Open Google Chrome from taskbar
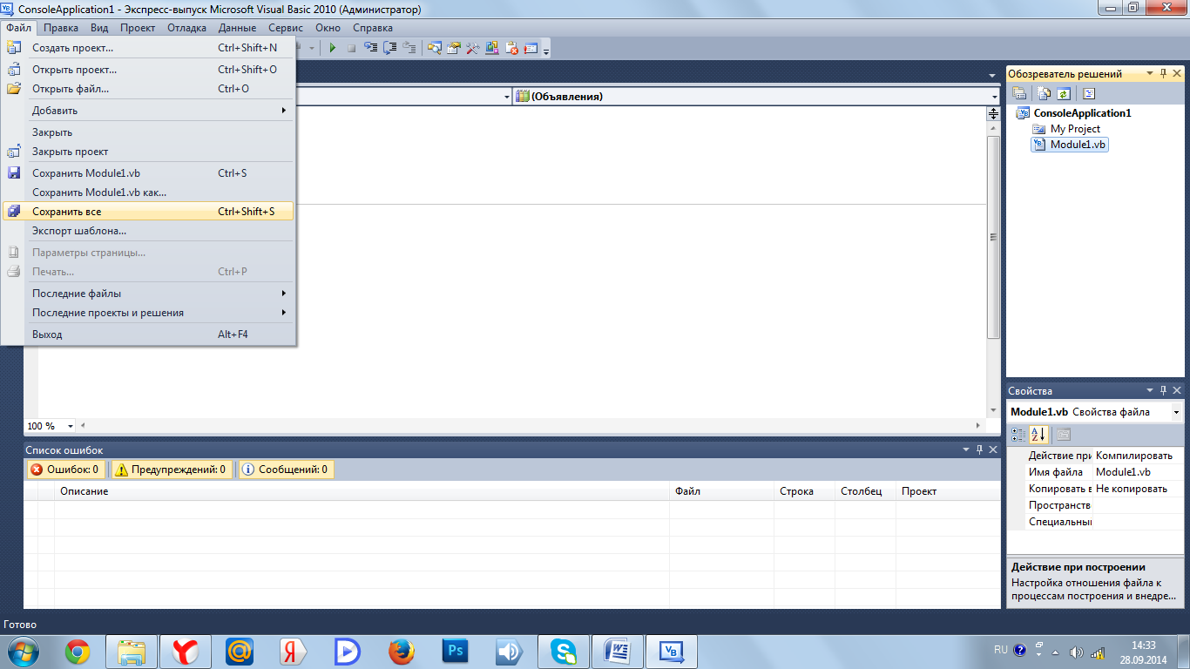Screen dimensions: 1190x669 click(x=78, y=652)
